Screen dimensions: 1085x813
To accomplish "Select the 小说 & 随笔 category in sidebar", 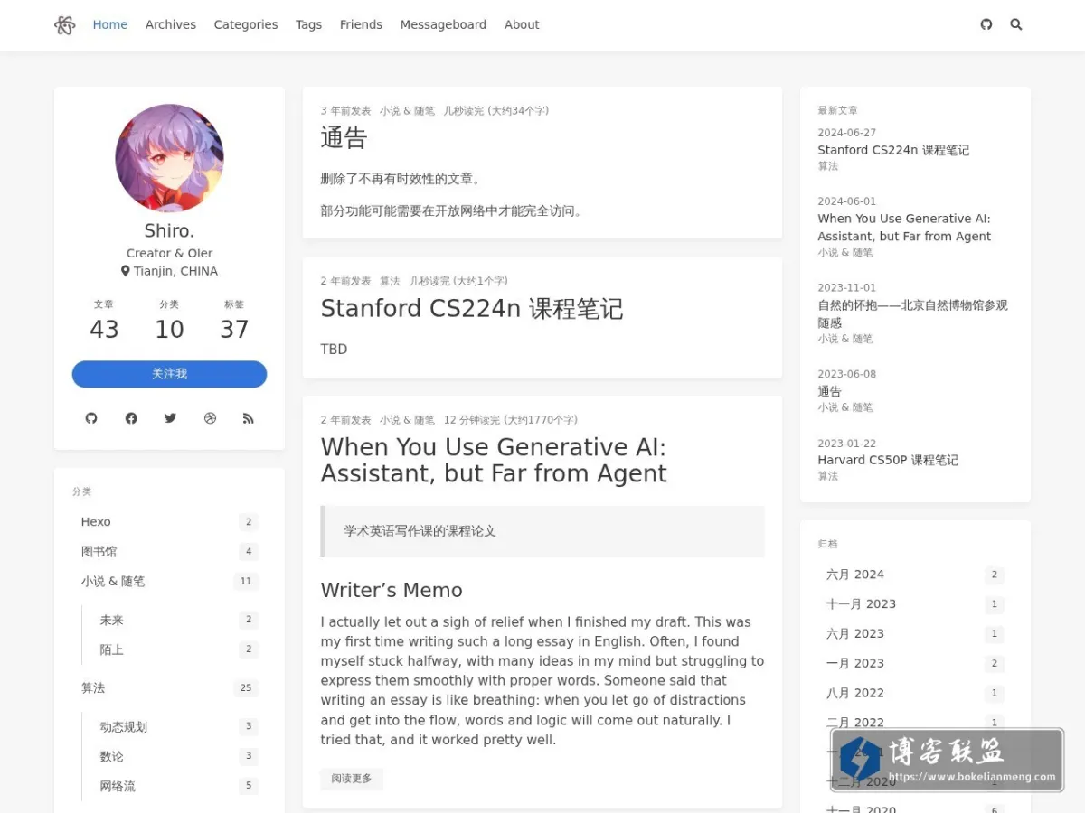I will [x=169, y=582].
